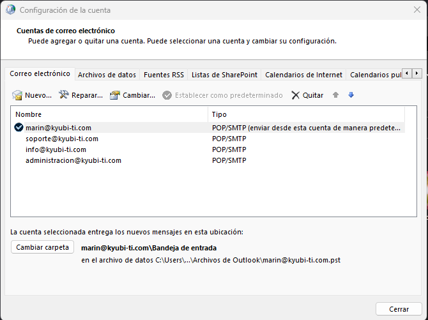Click the Cambiar folder icon
This screenshot has width=428, height=320.
(115, 95)
